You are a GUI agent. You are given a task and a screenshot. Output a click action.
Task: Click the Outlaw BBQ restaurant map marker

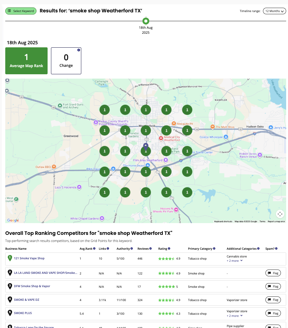pyautogui.click(x=54, y=166)
